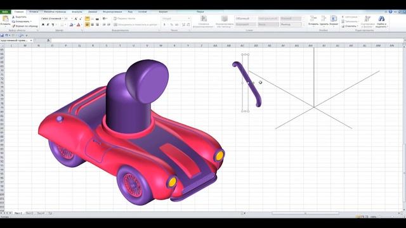The width and height of the screenshot is (406, 228).
Task: Toggle Italic formatting
Action: tap(48, 25)
